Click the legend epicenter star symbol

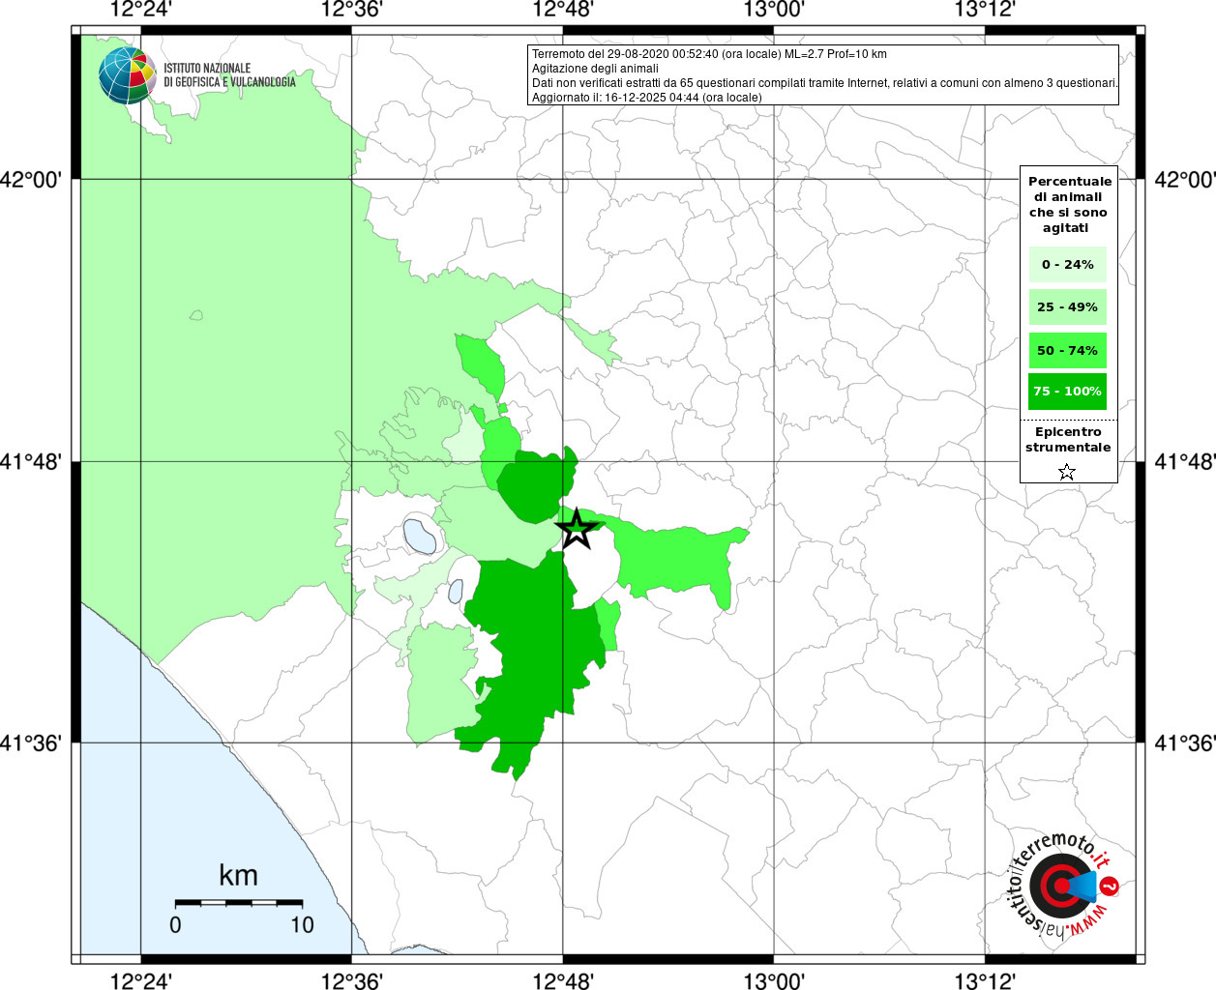[1067, 472]
